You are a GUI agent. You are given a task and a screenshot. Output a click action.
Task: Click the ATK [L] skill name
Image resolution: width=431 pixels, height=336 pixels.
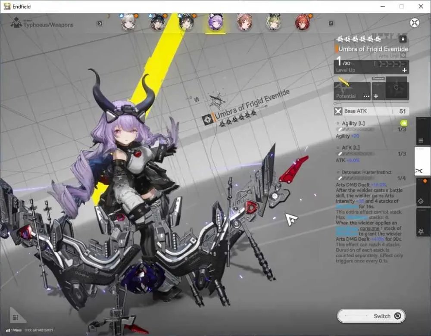(351, 148)
